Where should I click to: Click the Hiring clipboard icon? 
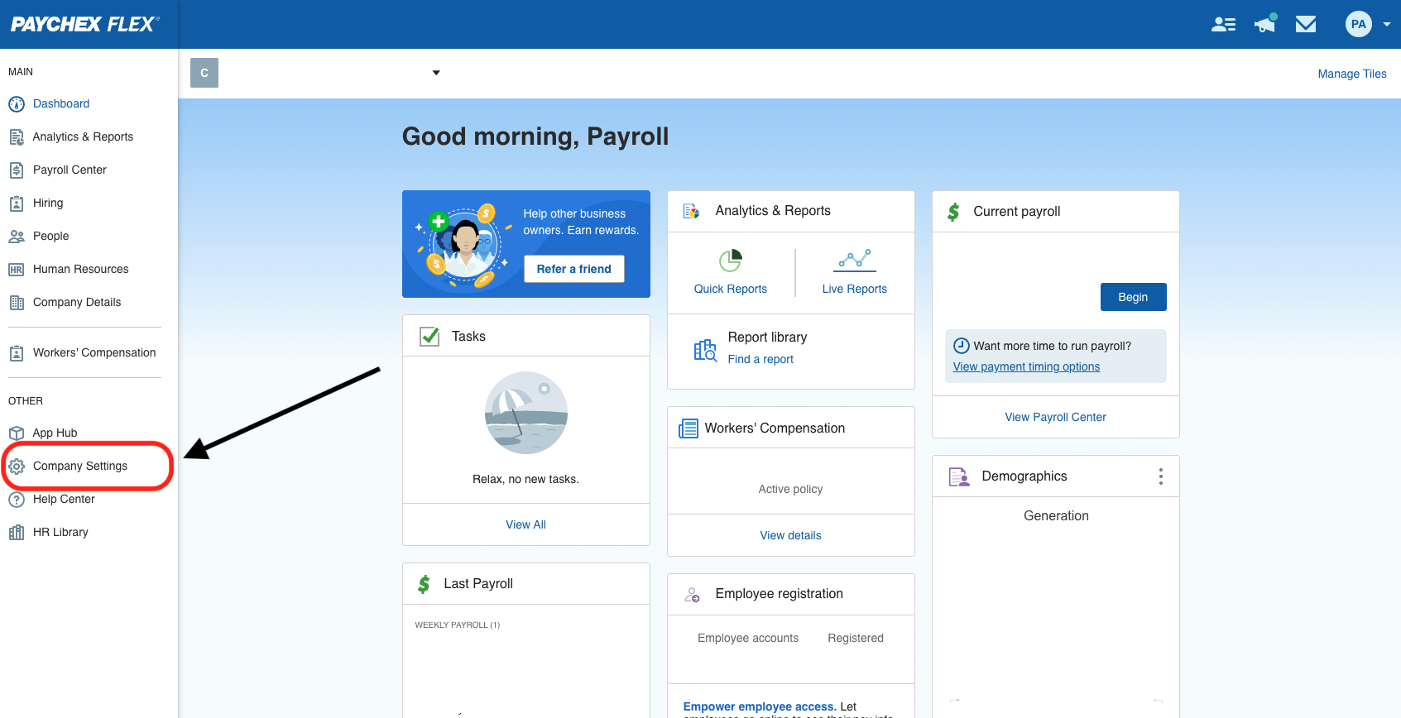(17, 203)
